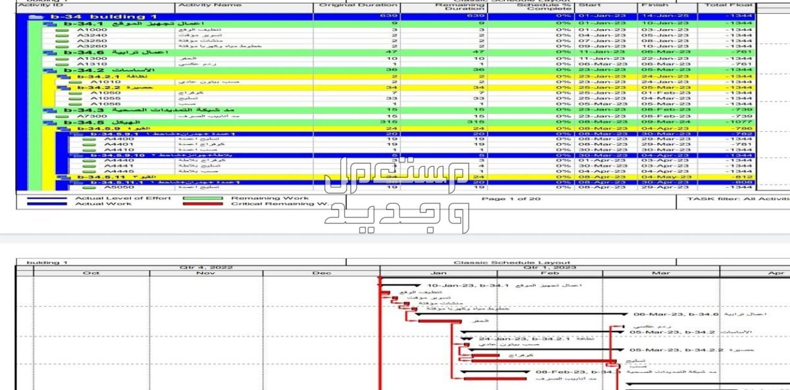Image resolution: width=790 pixels, height=390 pixels.
Task: Select the A4440 activity ID
Action: point(118,161)
